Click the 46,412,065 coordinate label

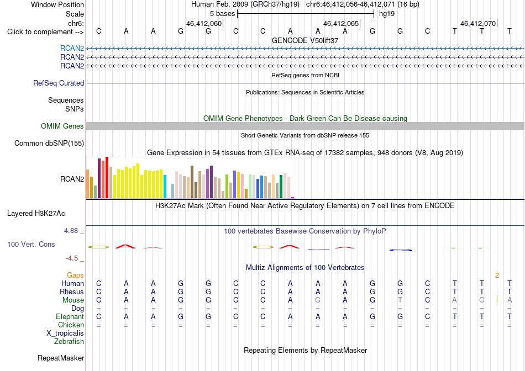(x=341, y=23)
